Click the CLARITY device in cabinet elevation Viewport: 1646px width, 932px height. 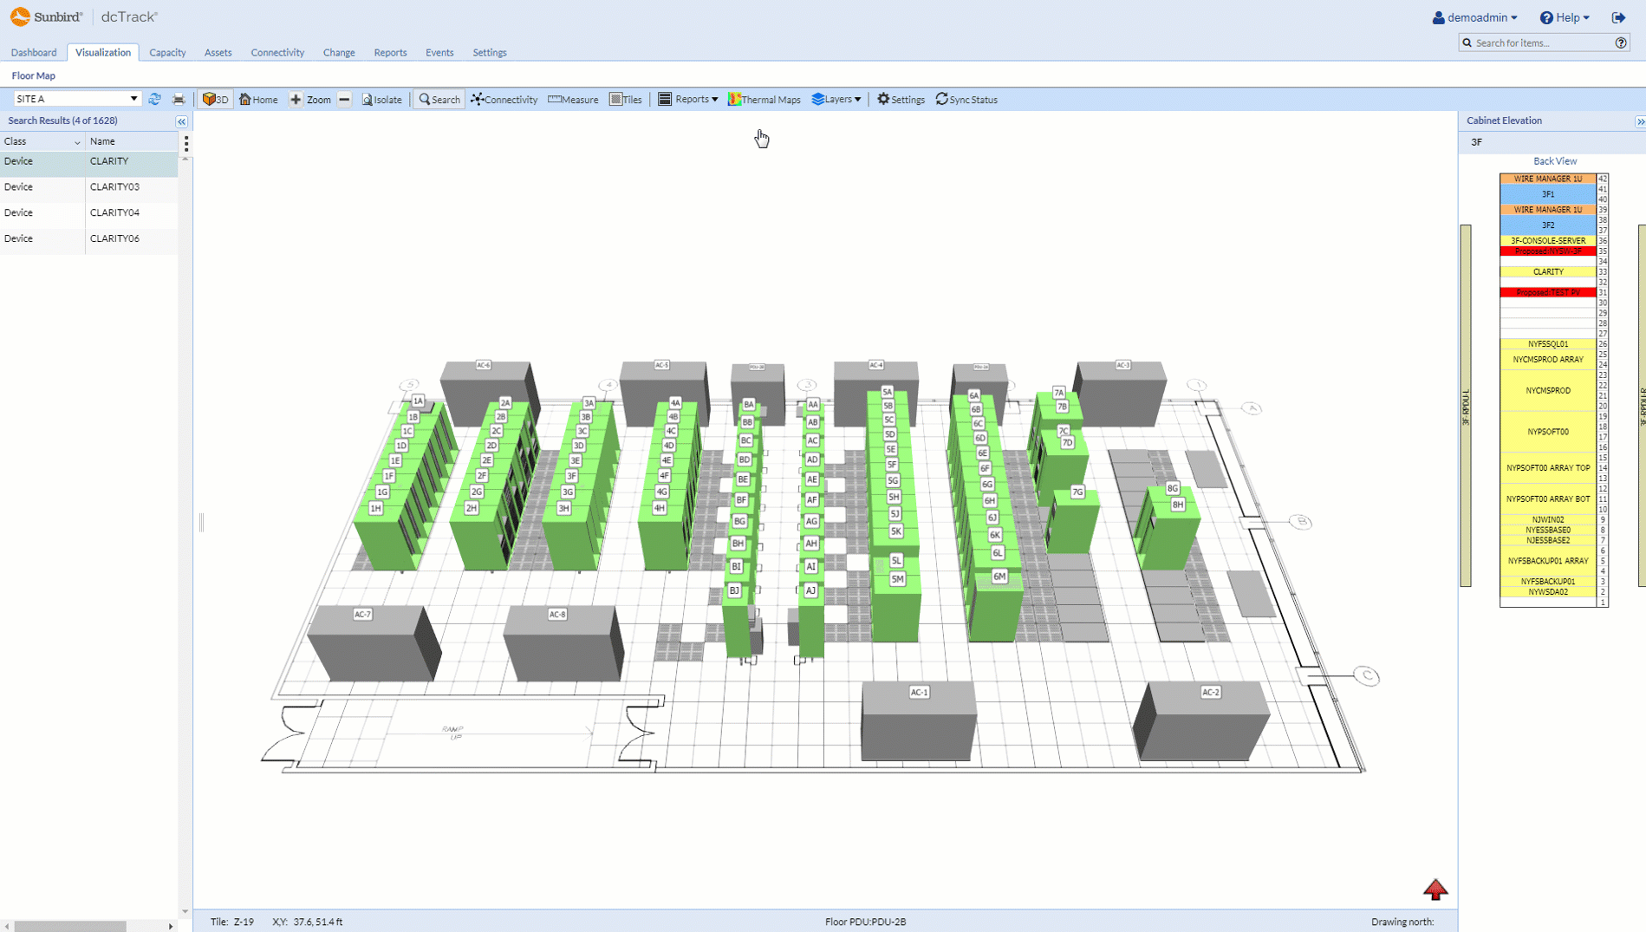tap(1547, 272)
